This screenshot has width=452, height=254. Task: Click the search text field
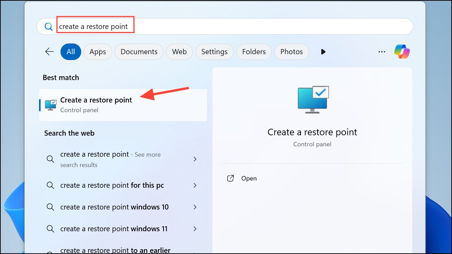tap(225, 27)
